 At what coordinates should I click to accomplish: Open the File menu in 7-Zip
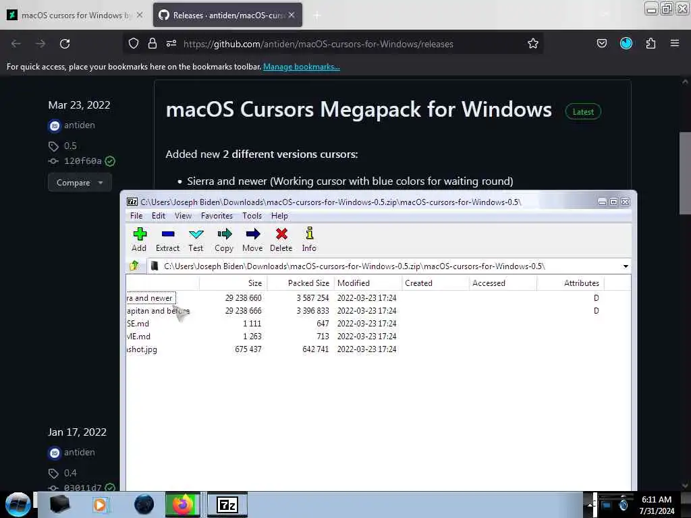[136, 216]
